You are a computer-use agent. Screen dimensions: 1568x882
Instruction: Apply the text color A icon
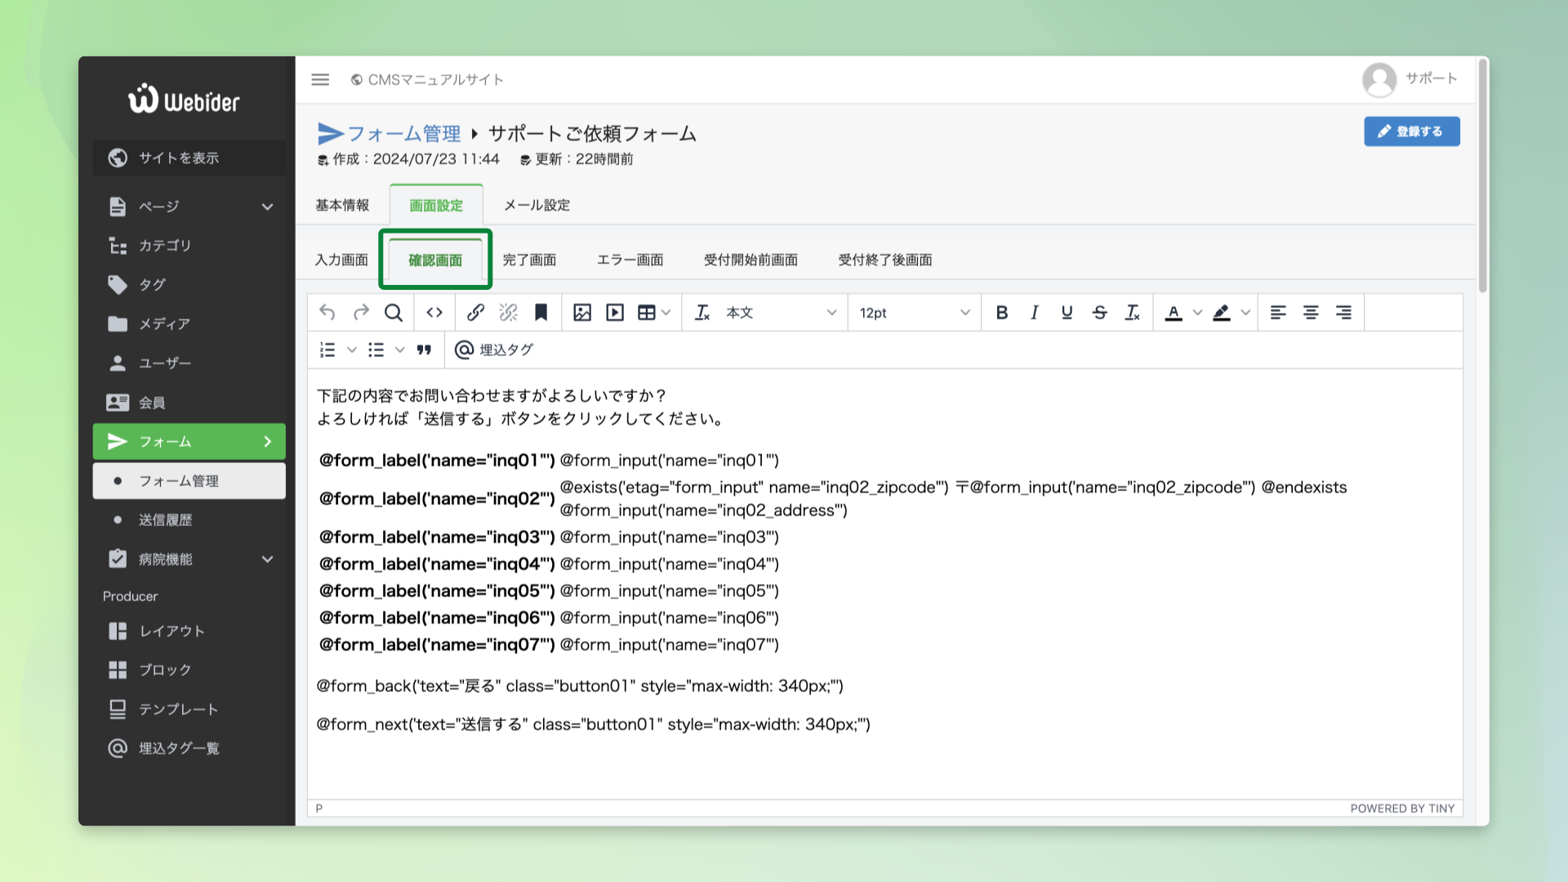(x=1174, y=313)
